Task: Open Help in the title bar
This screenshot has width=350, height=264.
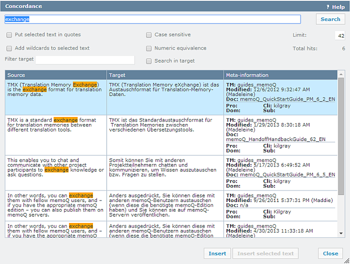Action: pyautogui.click(x=335, y=6)
